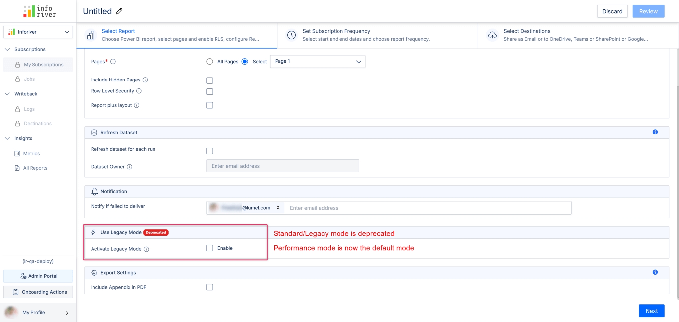
Task: Click the Dataset Owner email field
Action: click(x=282, y=166)
